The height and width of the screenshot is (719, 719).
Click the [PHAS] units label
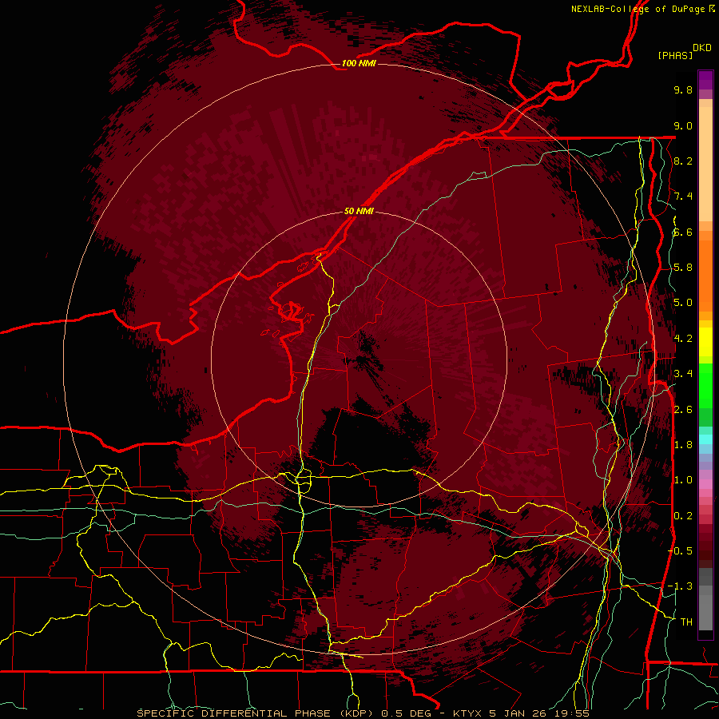675,55
